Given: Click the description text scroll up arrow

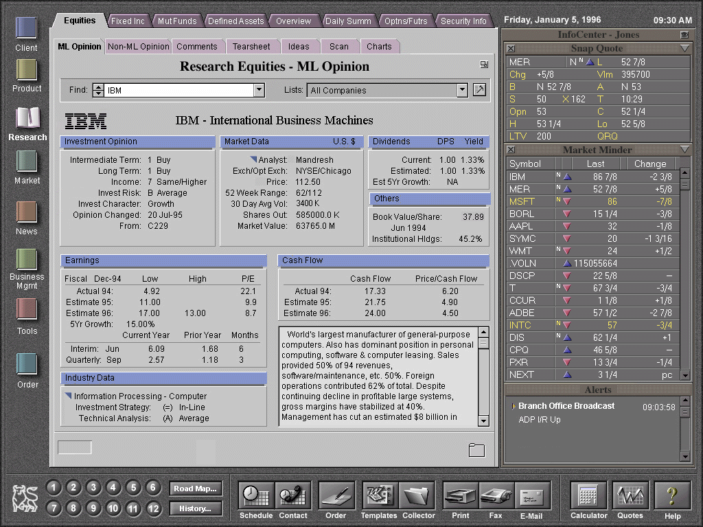Looking at the screenshot, I should click(x=483, y=333).
